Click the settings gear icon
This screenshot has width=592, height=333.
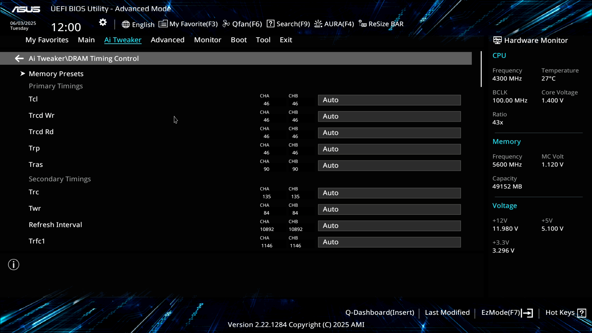pos(103,23)
